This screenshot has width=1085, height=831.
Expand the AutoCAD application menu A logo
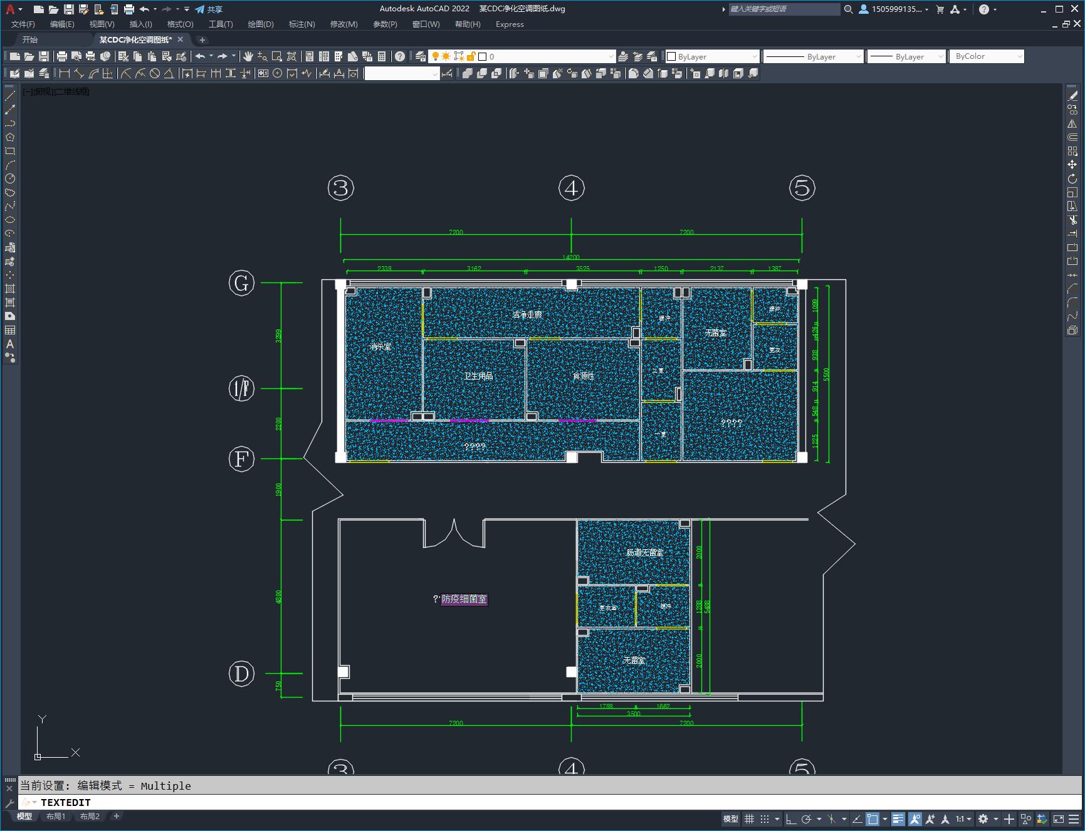coord(13,9)
